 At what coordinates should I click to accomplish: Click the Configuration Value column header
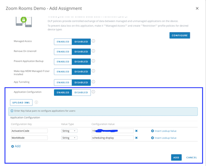pos(103,124)
